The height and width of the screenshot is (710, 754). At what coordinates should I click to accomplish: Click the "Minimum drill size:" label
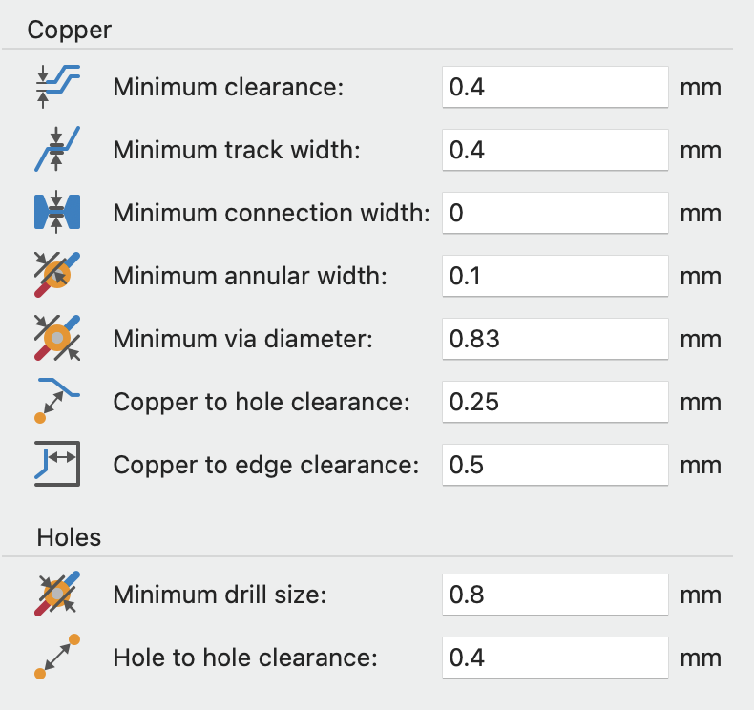pos(220,595)
